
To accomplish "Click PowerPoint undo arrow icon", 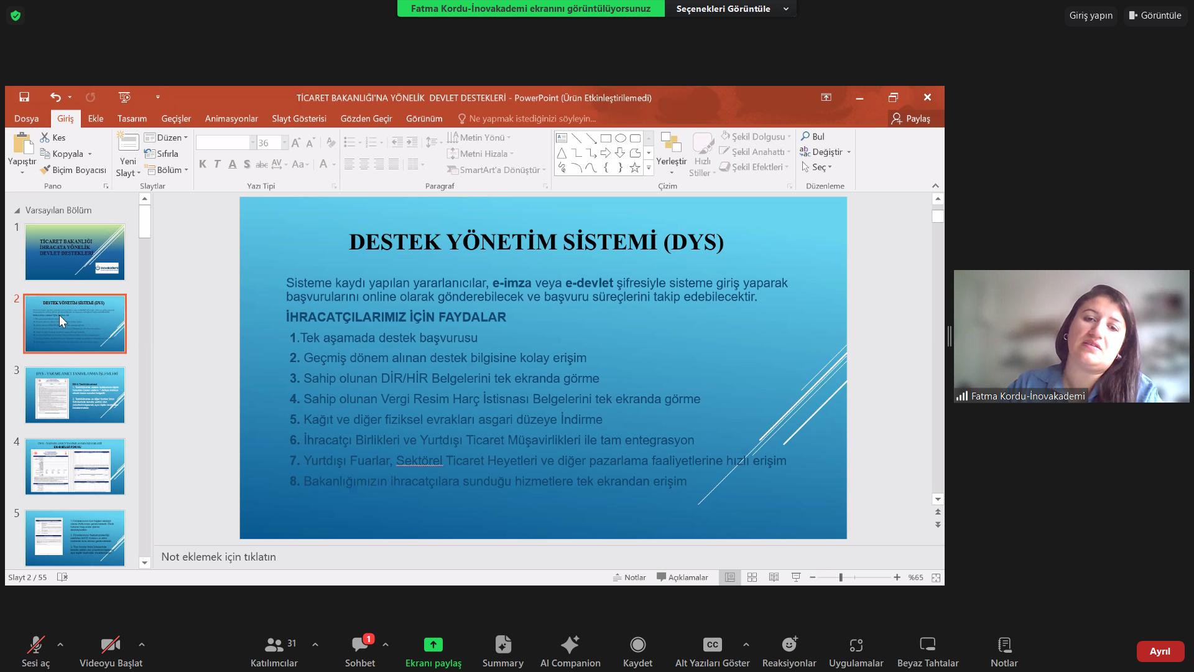I will pos(55,97).
